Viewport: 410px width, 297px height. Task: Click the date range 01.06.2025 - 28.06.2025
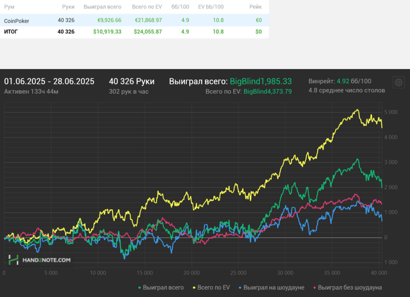pos(49,81)
